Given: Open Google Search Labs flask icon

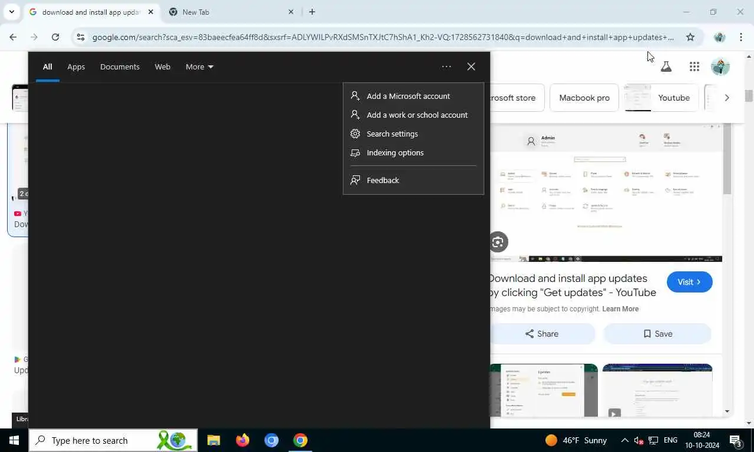Looking at the screenshot, I should coord(666,67).
